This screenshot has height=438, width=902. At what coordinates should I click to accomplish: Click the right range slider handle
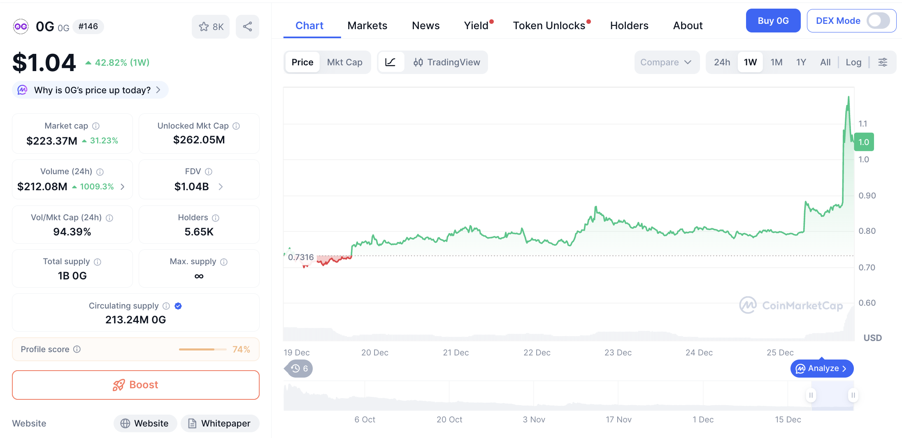(x=853, y=395)
